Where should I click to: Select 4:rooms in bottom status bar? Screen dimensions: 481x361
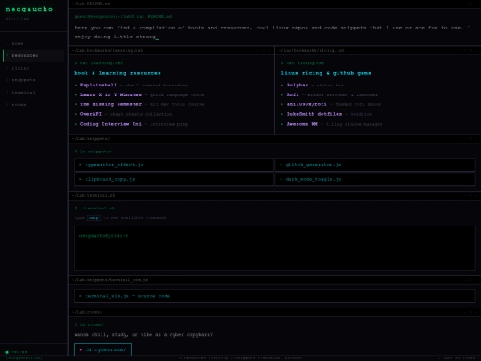point(293,358)
